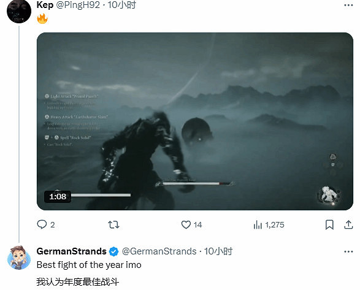Like Kep's tweet with the heart icon
360x290 pixels.
(x=186, y=224)
